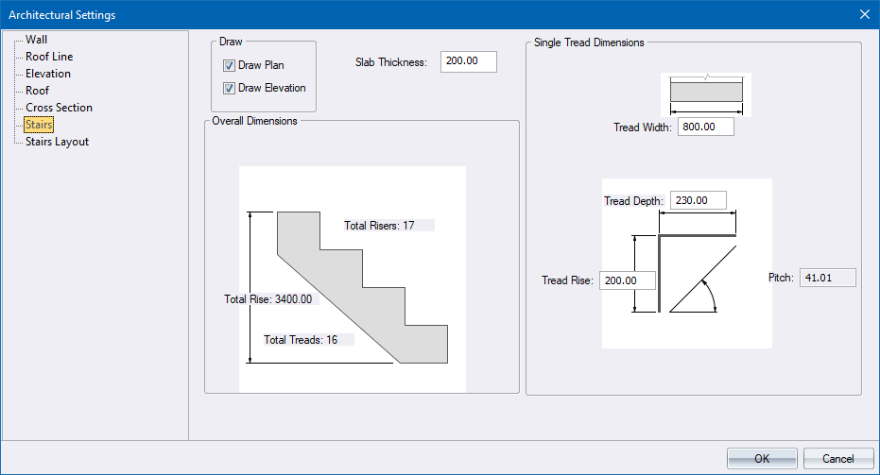Click the staircase overall dimensions diagram
Screen dimensions: 880x475
click(x=352, y=280)
